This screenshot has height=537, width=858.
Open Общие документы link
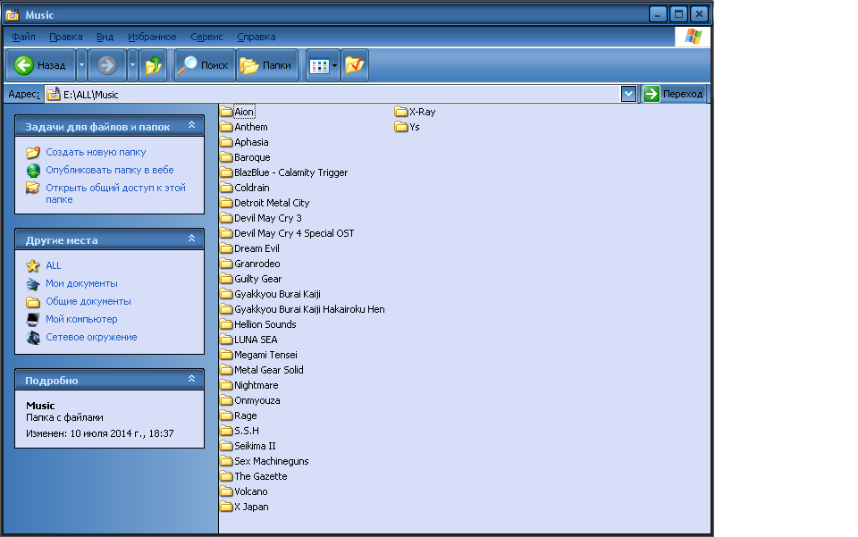[x=88, y=301]
